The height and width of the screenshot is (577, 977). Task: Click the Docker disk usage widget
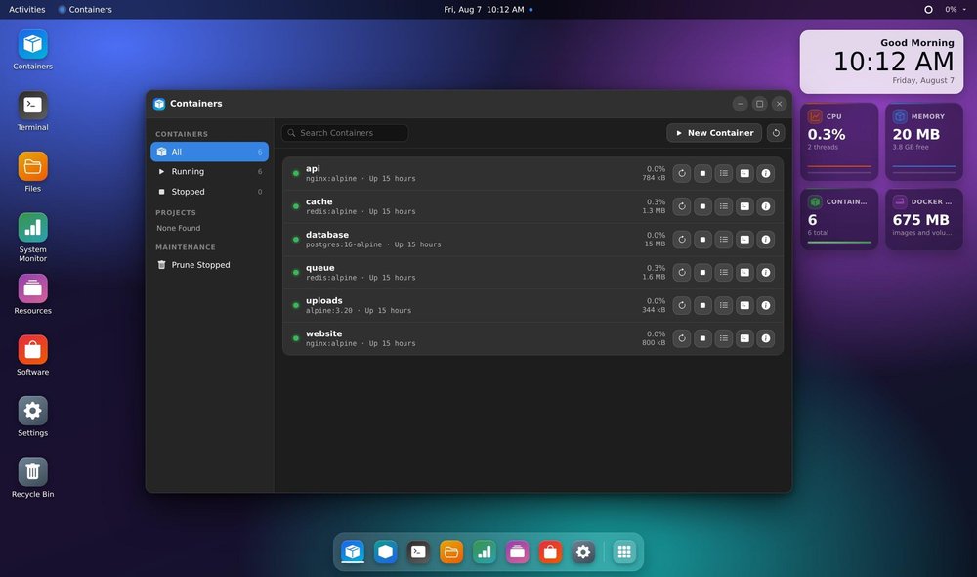[x=924, y=219]
